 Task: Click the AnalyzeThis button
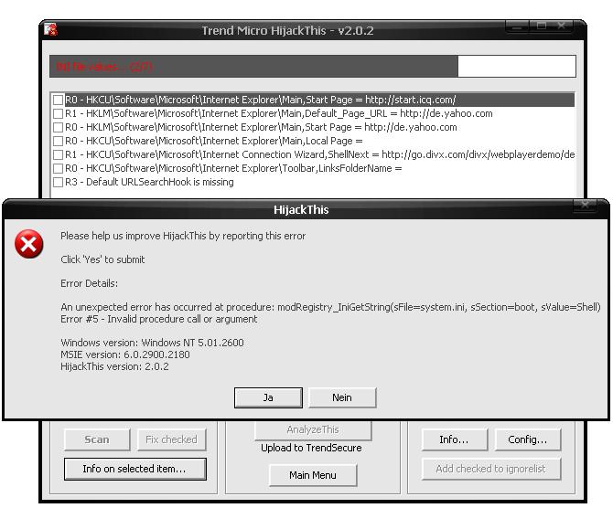[x=312, y=430]
